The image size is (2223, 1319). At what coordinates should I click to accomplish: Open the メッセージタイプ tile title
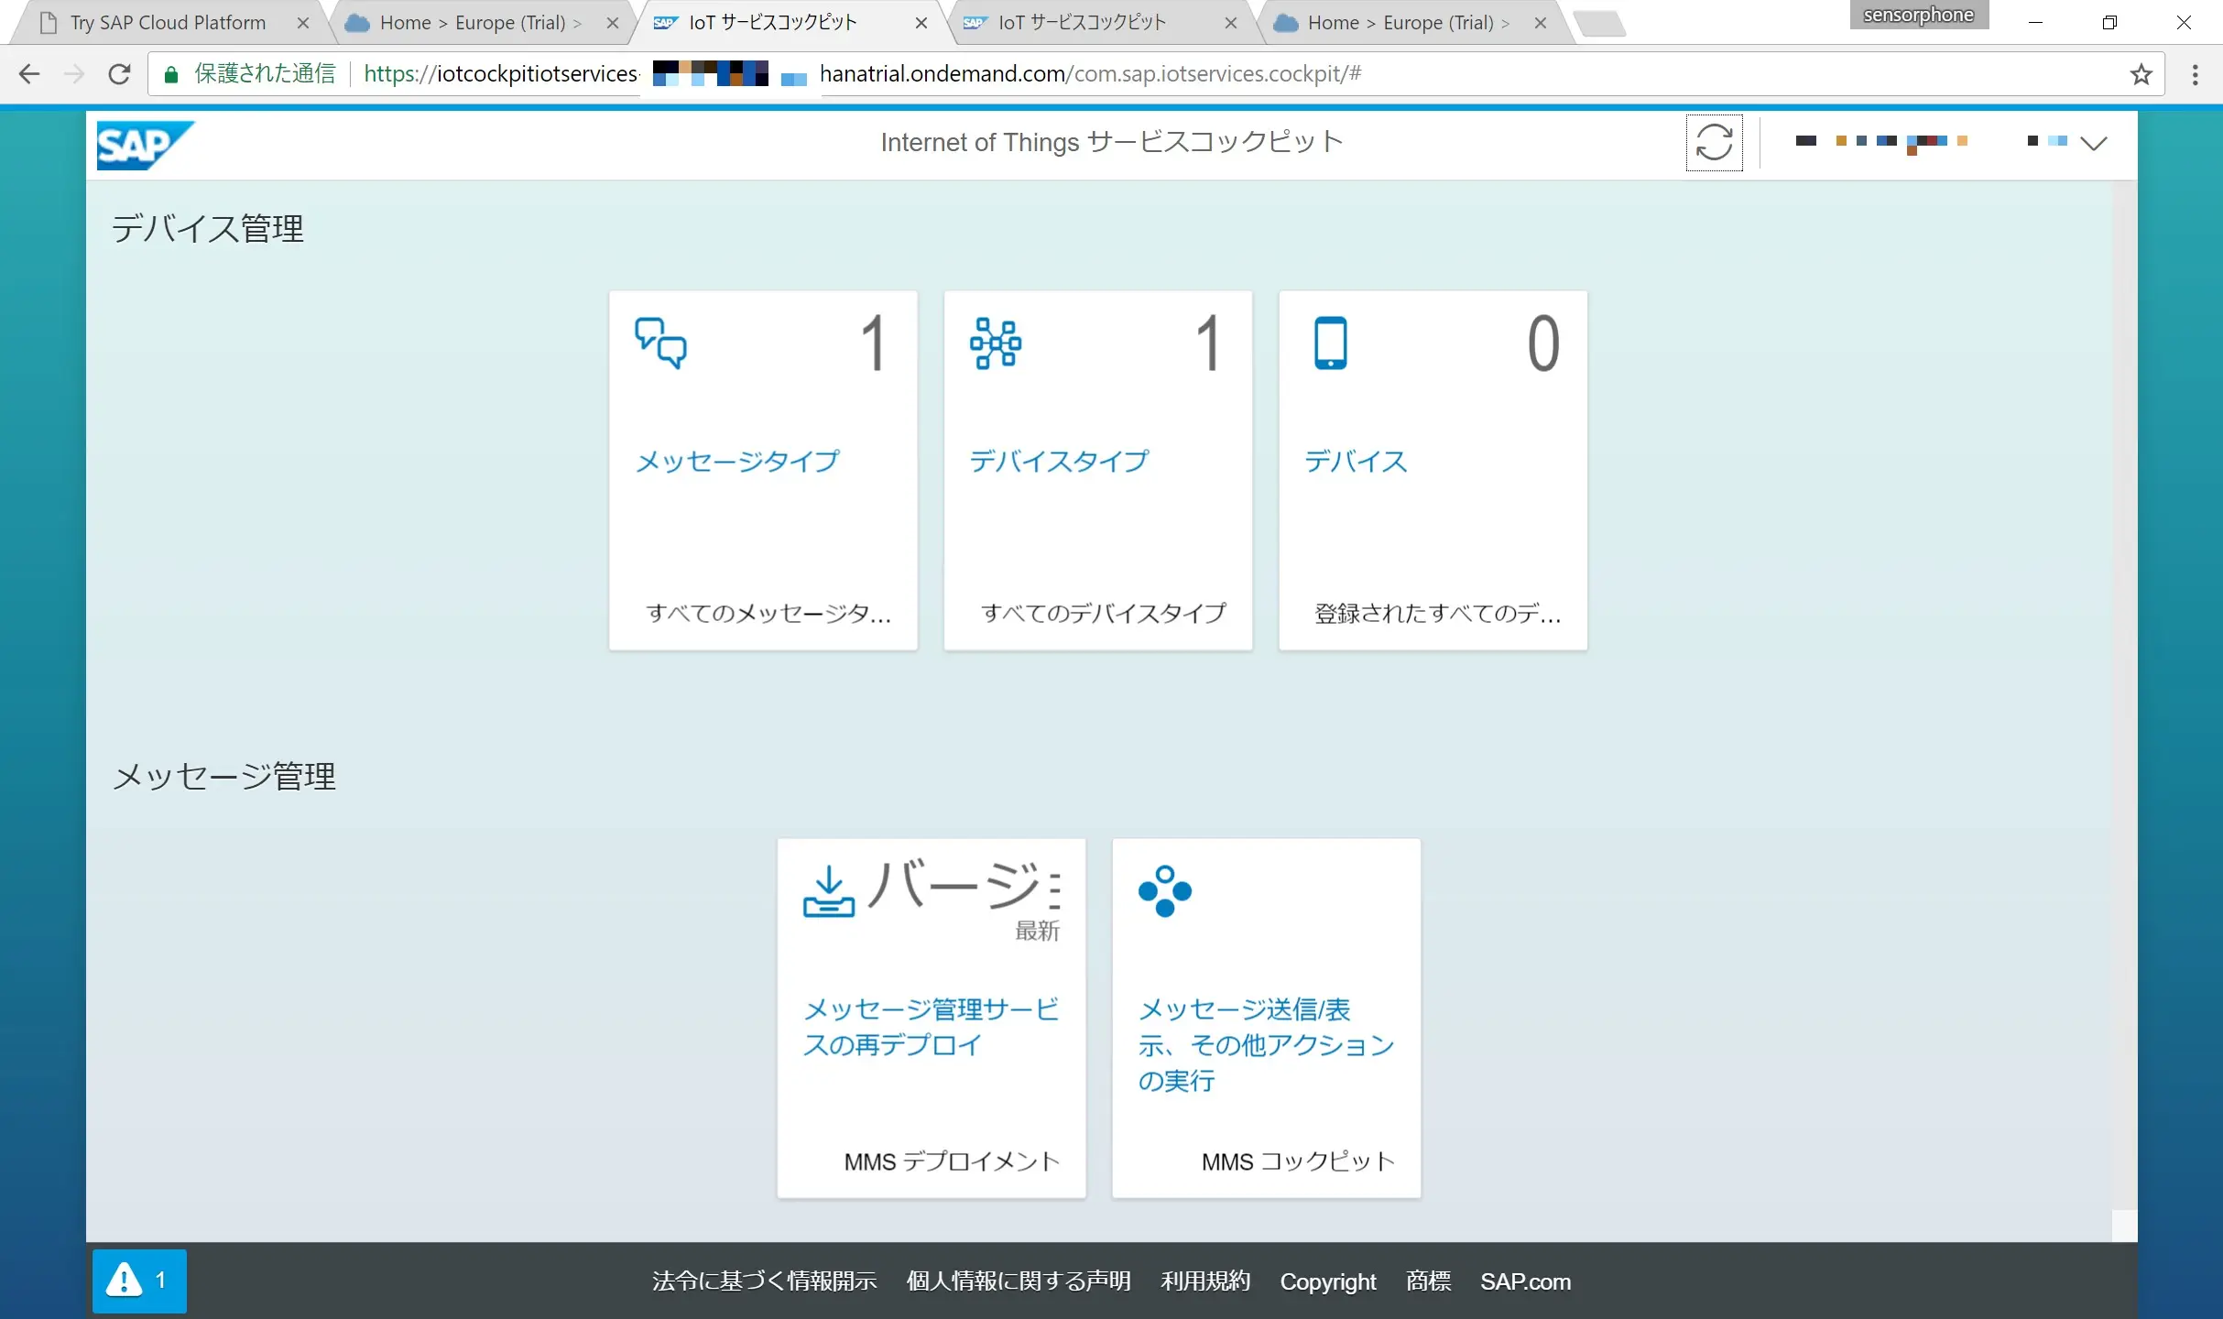tap(737, 461)
